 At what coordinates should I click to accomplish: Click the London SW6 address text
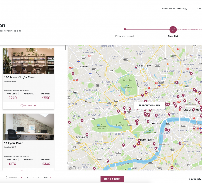pyautogui.click(x=10, y=81)
